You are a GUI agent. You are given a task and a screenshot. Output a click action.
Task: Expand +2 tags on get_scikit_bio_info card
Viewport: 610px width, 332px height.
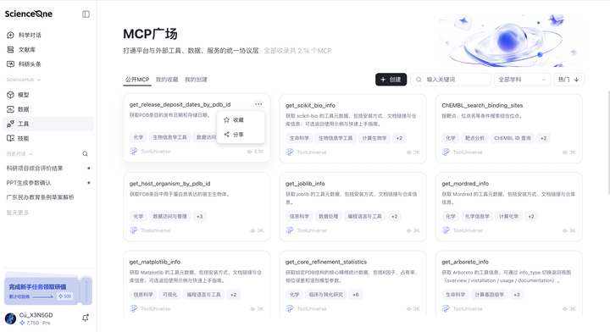399,138
